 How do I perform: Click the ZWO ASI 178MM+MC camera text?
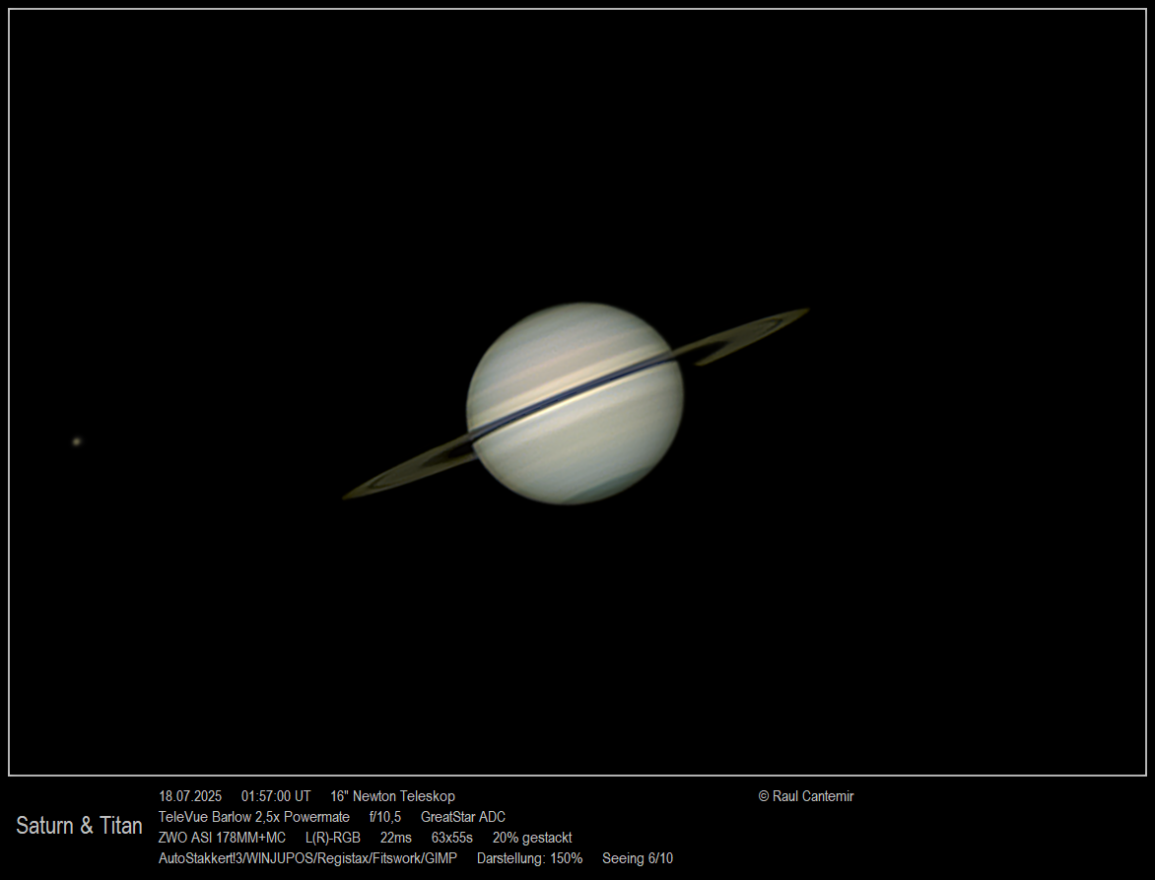(222, 838)
